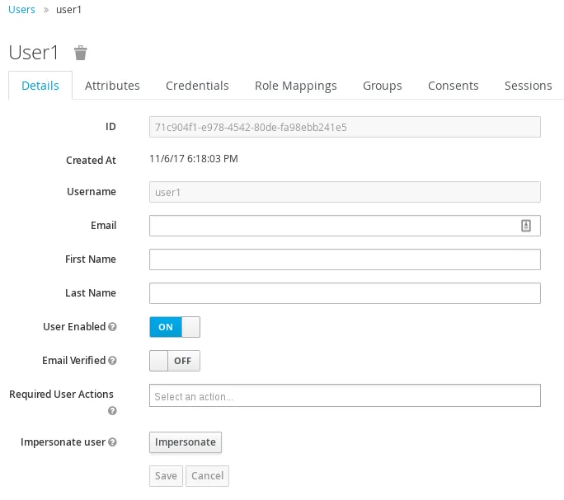Switch to the Attributes tab
This screenshot has width=564, height=500.
(112, 86)
